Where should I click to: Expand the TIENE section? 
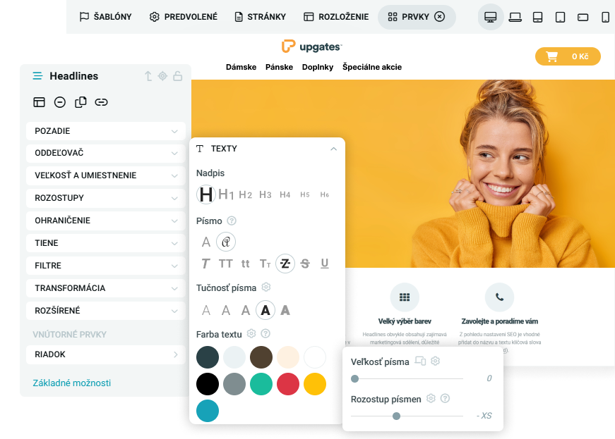click(x=106, y=243)
